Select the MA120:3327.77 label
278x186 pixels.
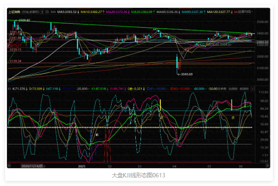218,12
